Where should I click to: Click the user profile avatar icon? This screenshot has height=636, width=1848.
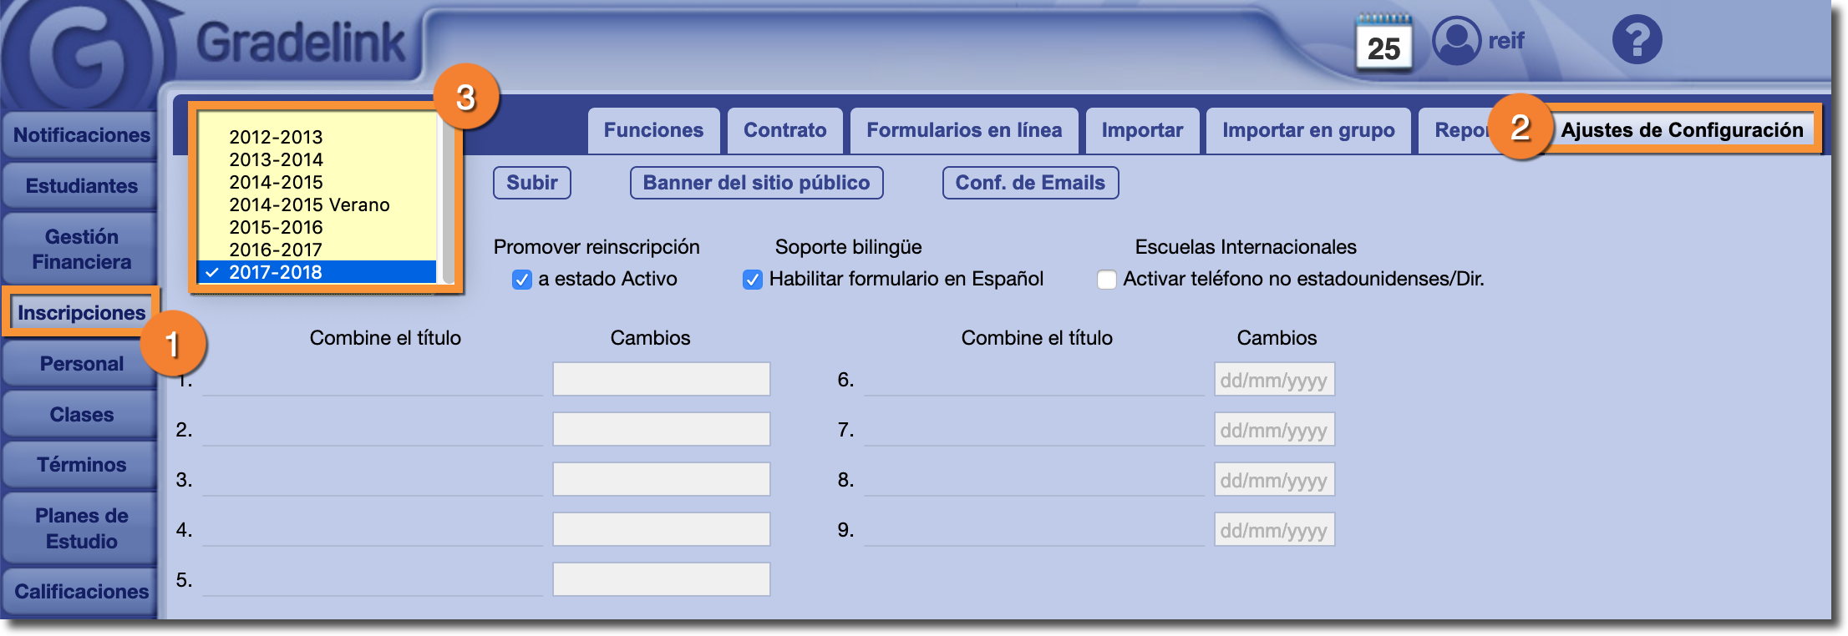pyautogui.click(x=1456, y=40)
